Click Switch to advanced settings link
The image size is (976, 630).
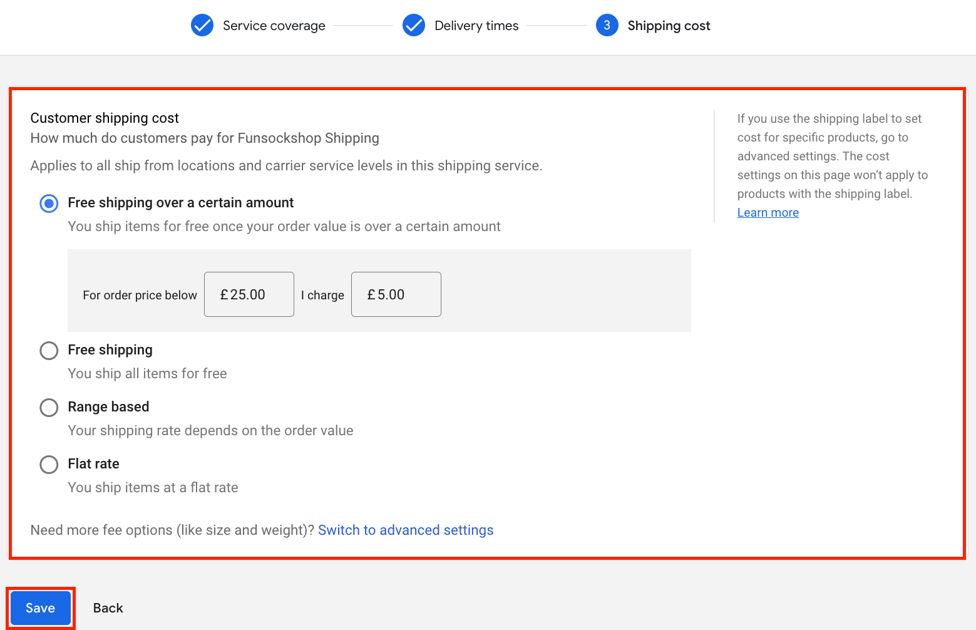[406, 530]
